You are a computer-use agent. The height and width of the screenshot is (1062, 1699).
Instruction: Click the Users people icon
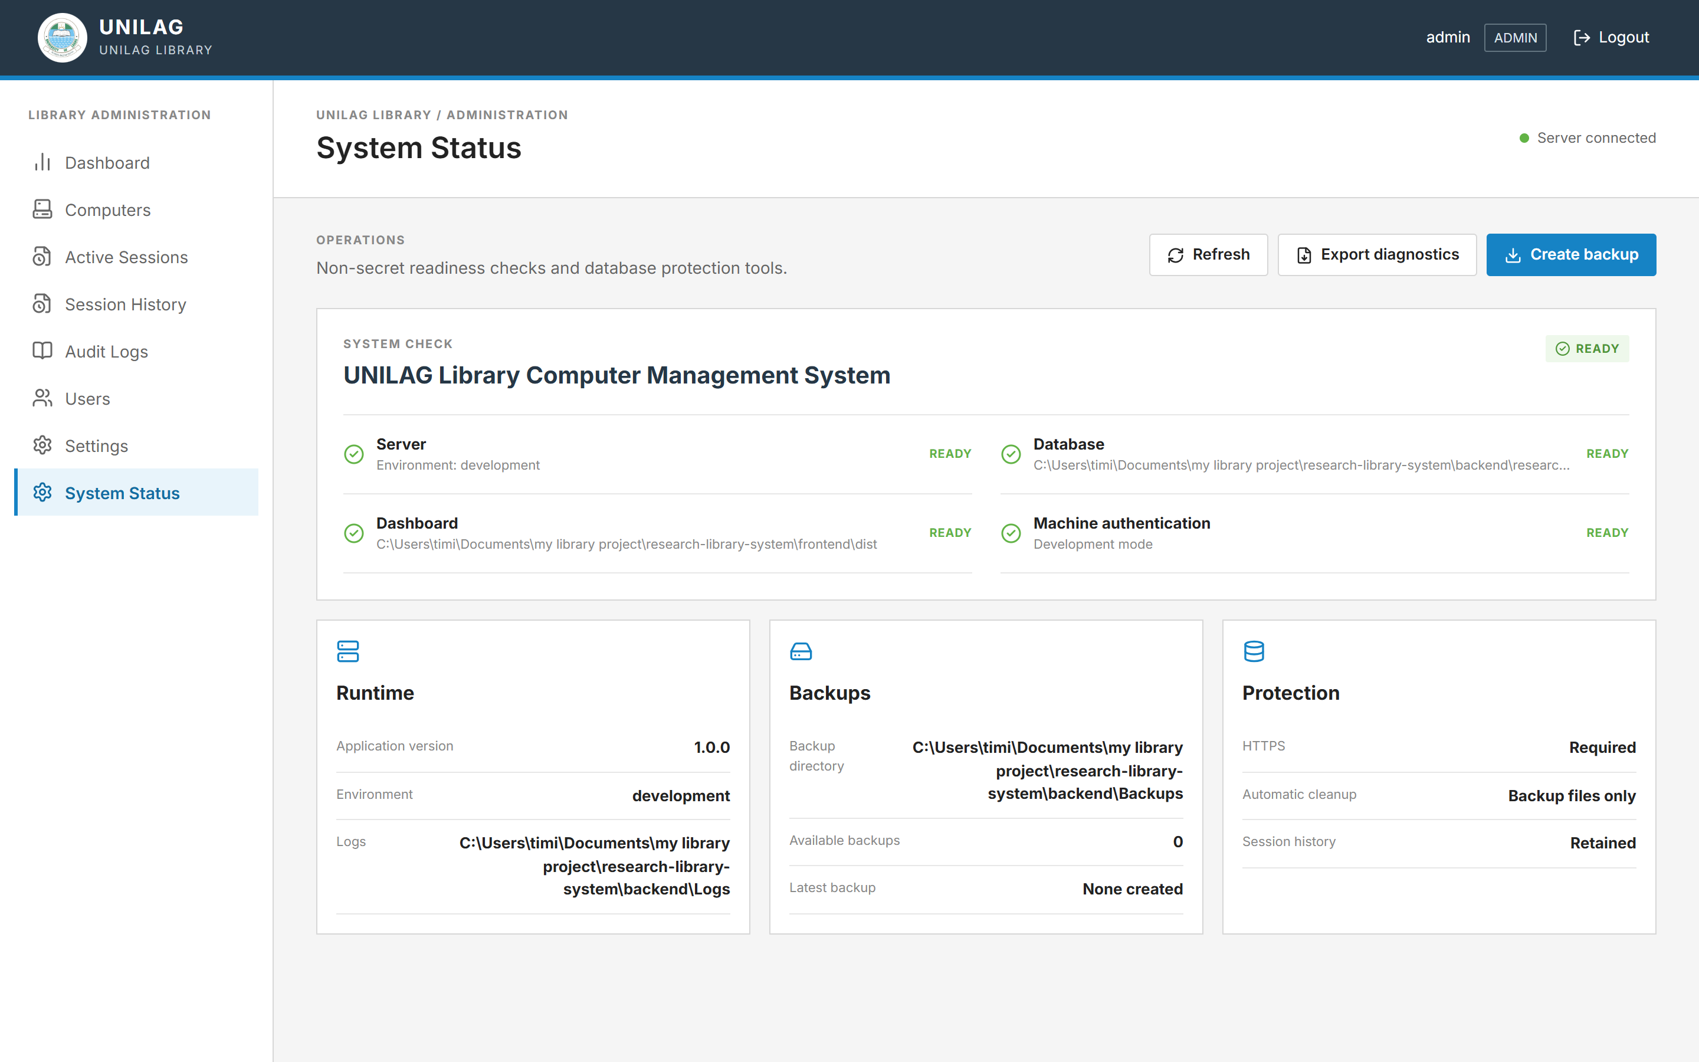point(42,398)
